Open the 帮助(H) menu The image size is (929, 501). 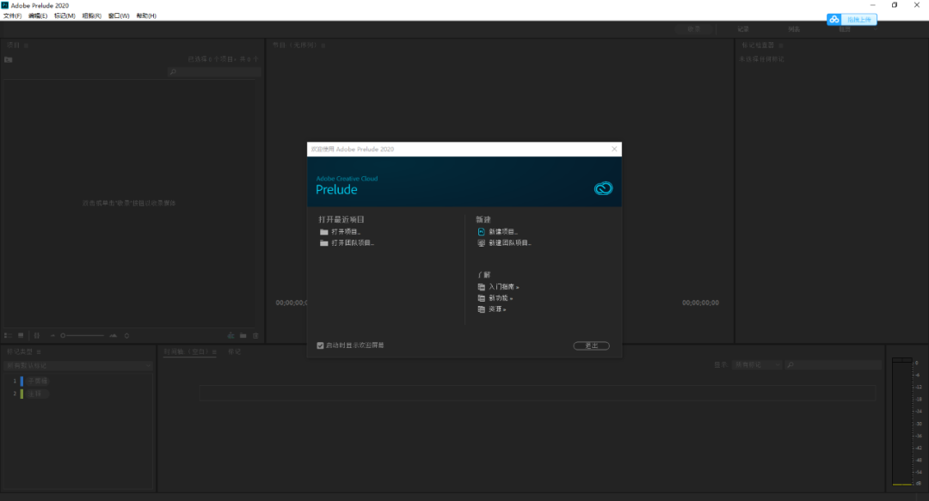tap(146, 16)
